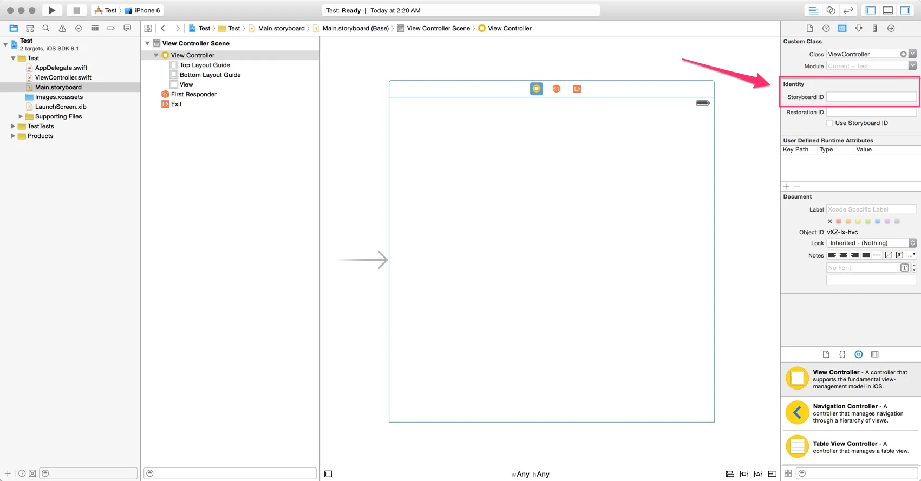The width and height of the screenshot is (921, 481).
Task: Click the First Responder cube icon on canvas
Action: [557, 89]
